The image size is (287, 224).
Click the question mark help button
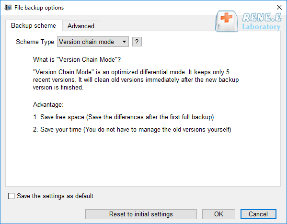click(x=137, y=42)
